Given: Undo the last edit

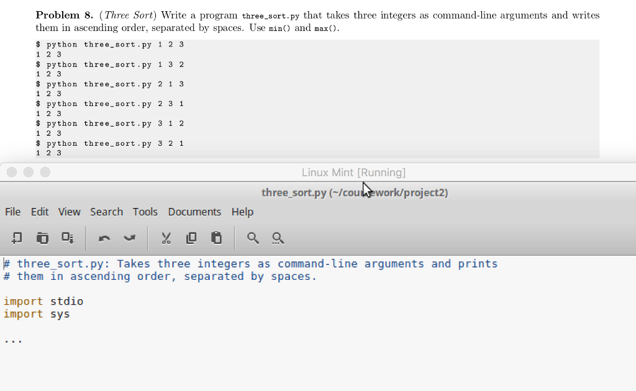Looking at the screenshot, I should click(x=104, y=238).
